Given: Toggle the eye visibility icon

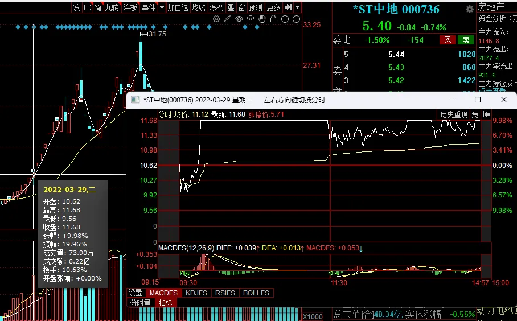Looking at the screenshot, I should tap(239, 19).
